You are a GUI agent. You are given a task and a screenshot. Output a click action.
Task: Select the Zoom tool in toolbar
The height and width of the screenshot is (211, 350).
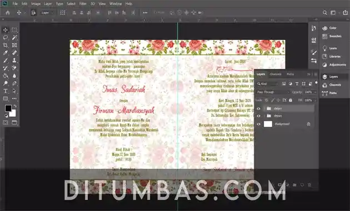tap(6, 83)
